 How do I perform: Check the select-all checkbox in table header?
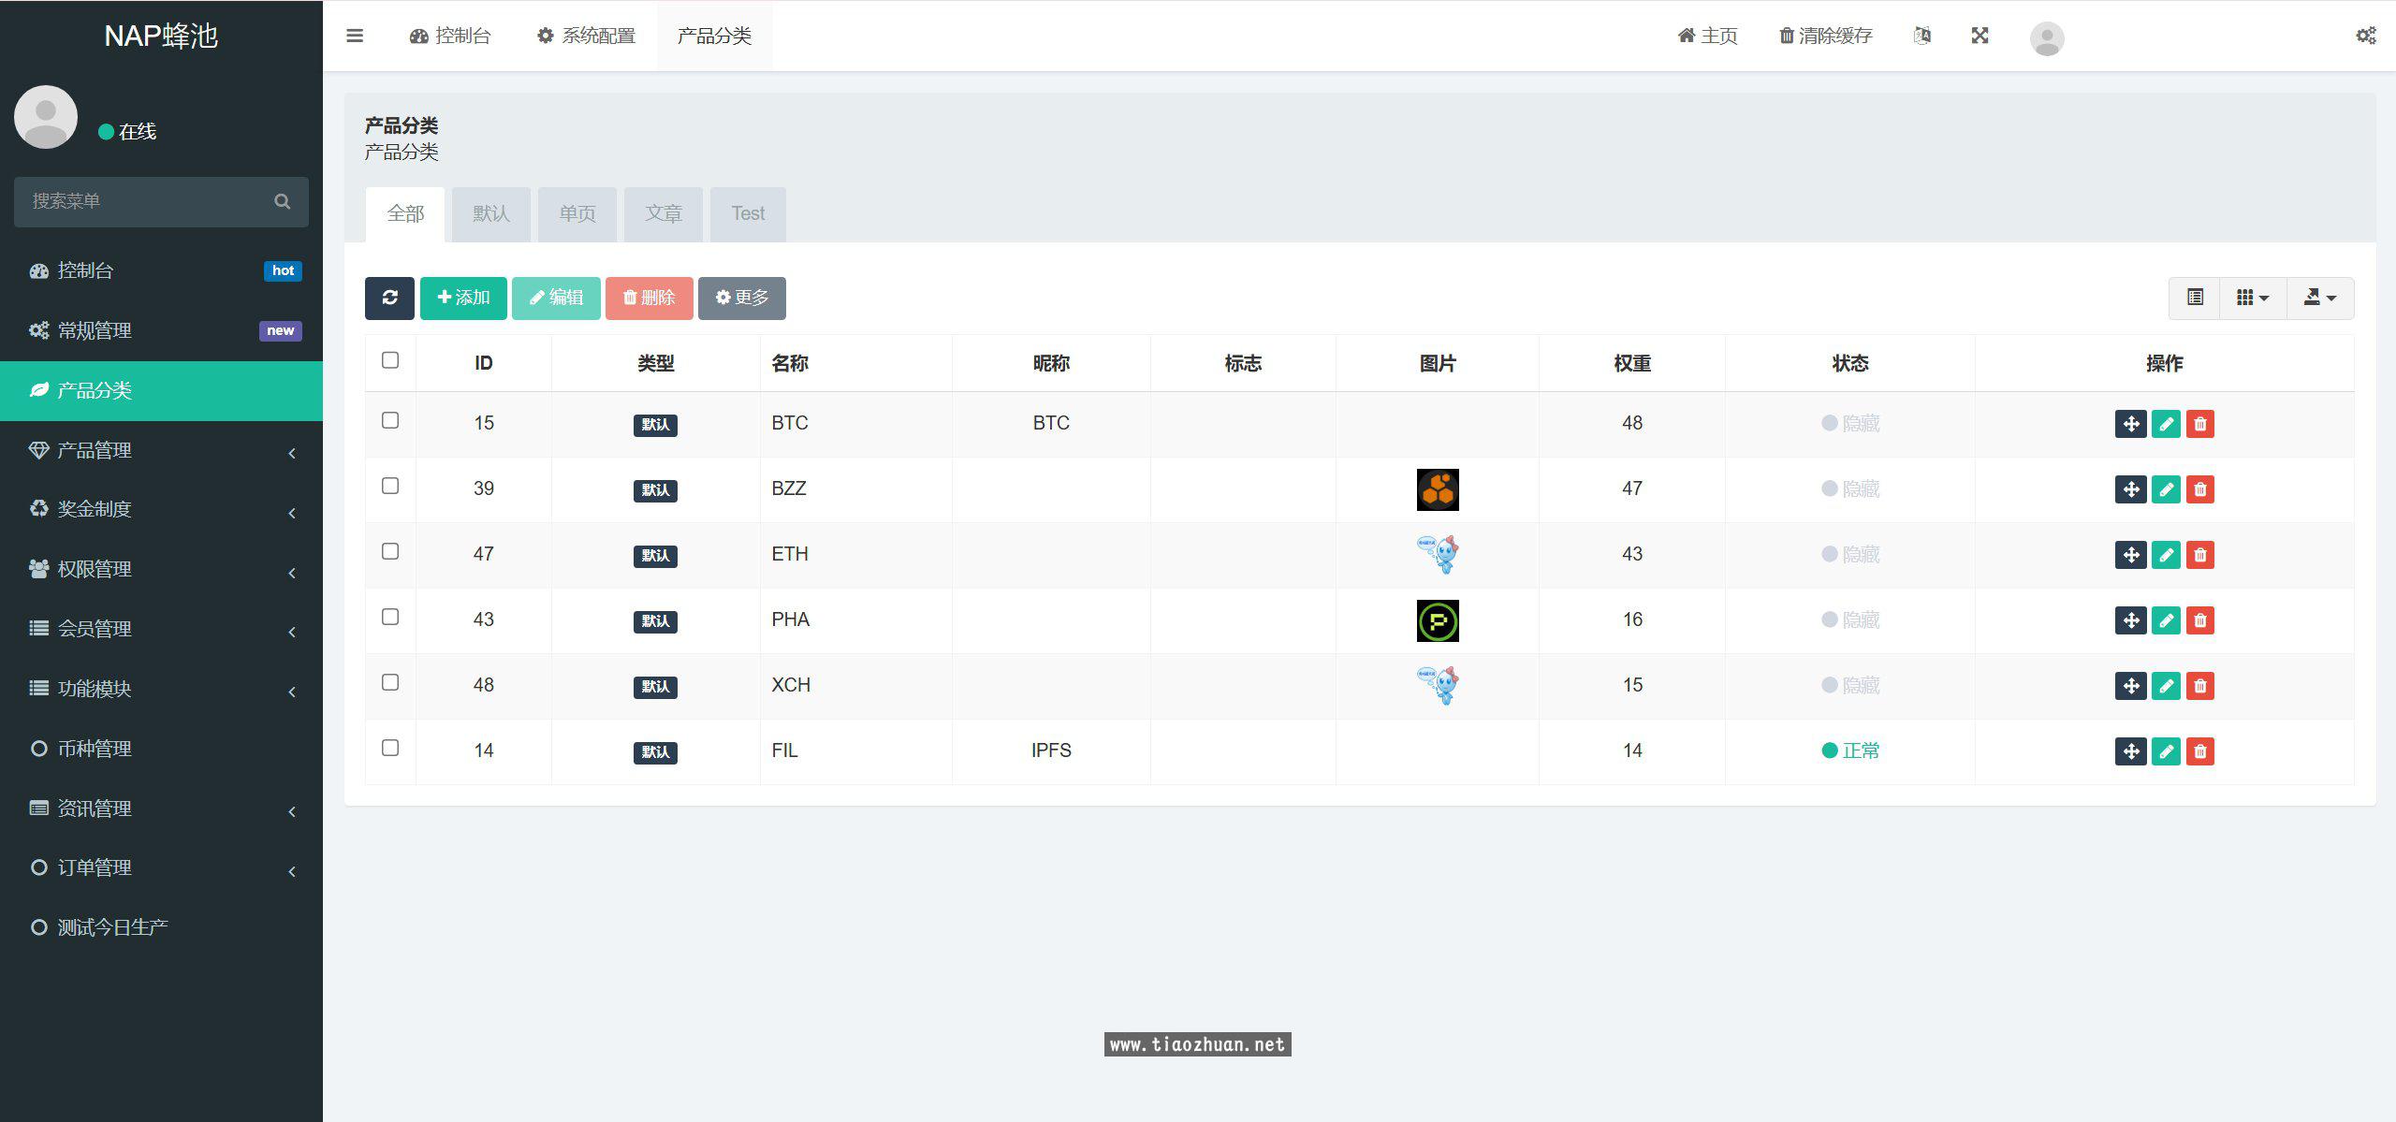(x=390, y=360)
